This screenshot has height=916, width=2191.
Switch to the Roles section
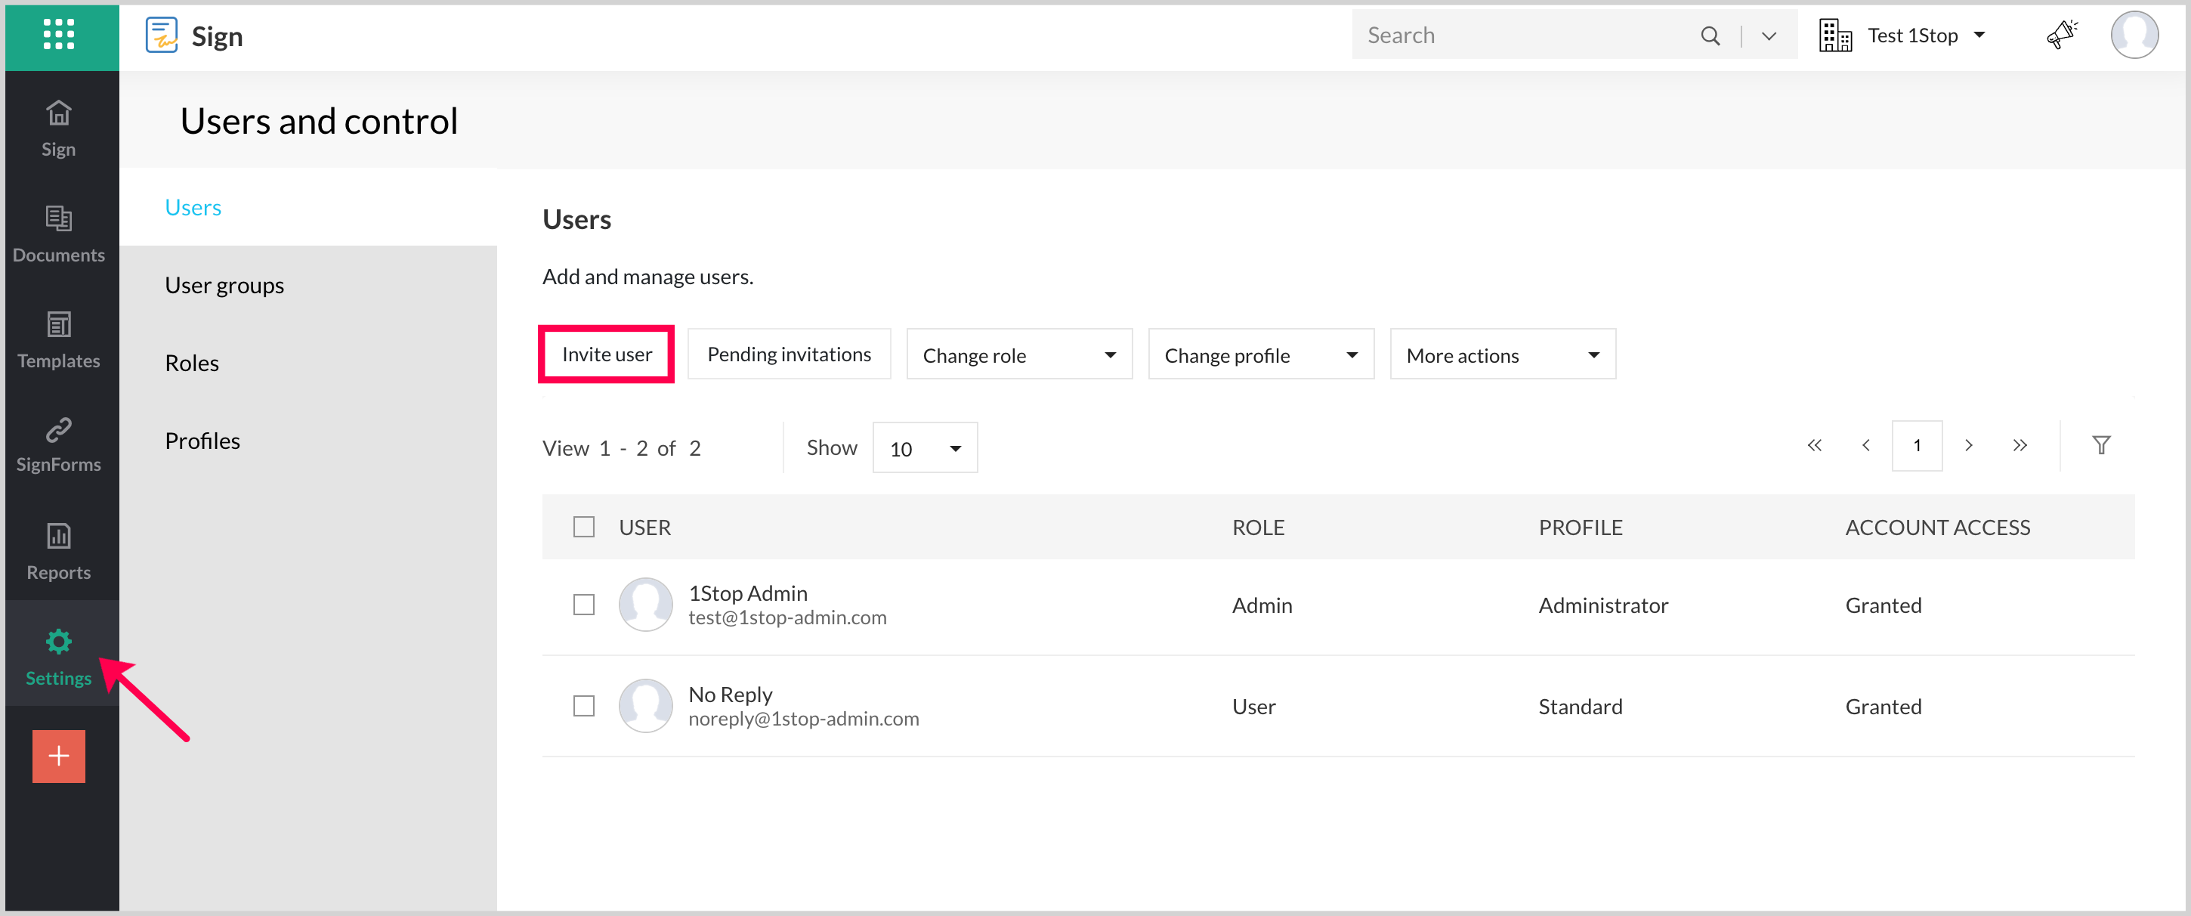click(x=191, y=364)
